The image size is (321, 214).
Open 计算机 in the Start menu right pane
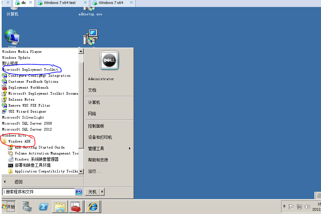94,102
